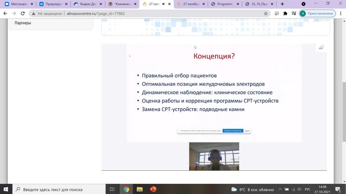Open File Explorer from the taskbar
This screenshot has height=194, width=346.
[140, 189]
